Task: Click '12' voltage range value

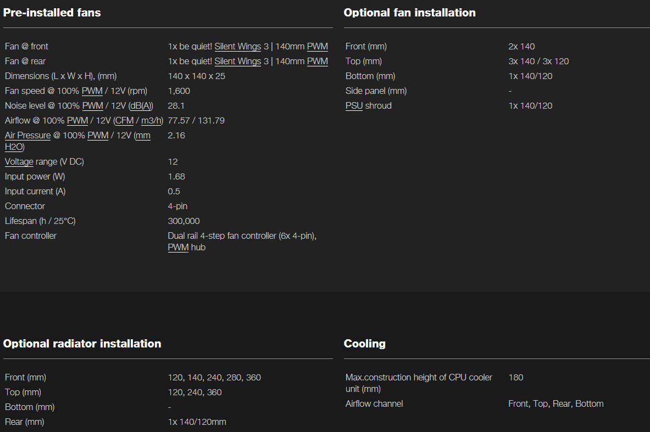Action: pos(173,162)
